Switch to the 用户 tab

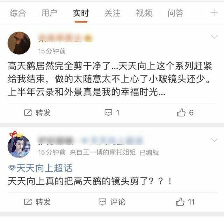pos(49,13)
